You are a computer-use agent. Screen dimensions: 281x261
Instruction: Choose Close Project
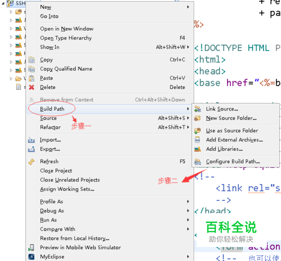[110, 171]
